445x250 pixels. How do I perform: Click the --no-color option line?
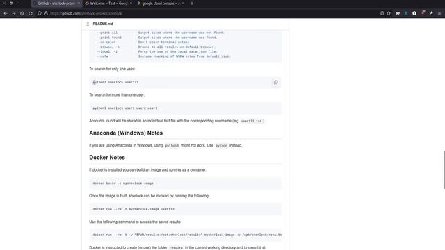pyautogui.click(x=143, y=42)
